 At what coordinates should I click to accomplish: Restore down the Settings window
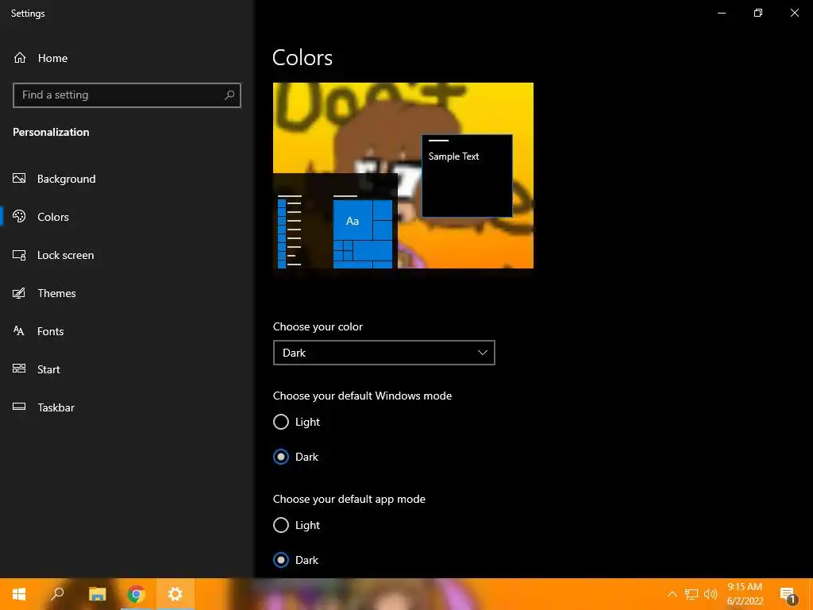[758, 13]
